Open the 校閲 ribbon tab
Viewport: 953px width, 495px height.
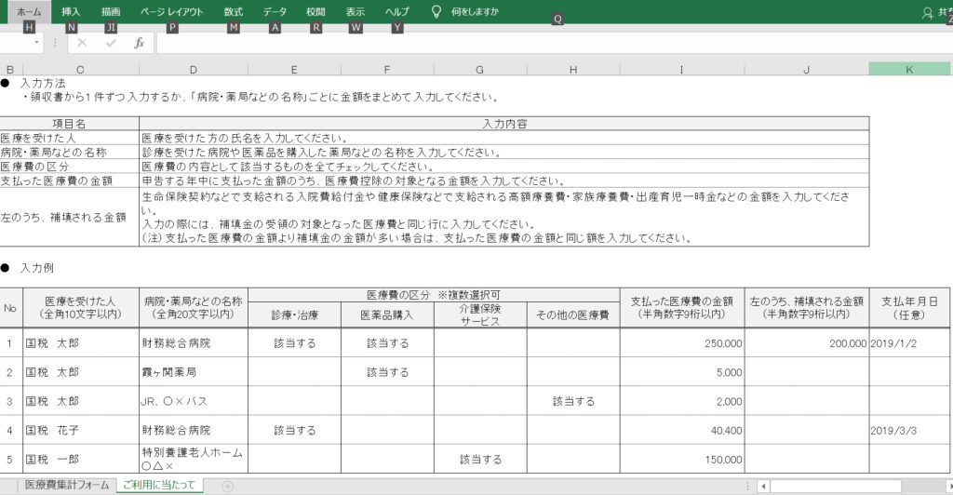click(x=316, y=12)
